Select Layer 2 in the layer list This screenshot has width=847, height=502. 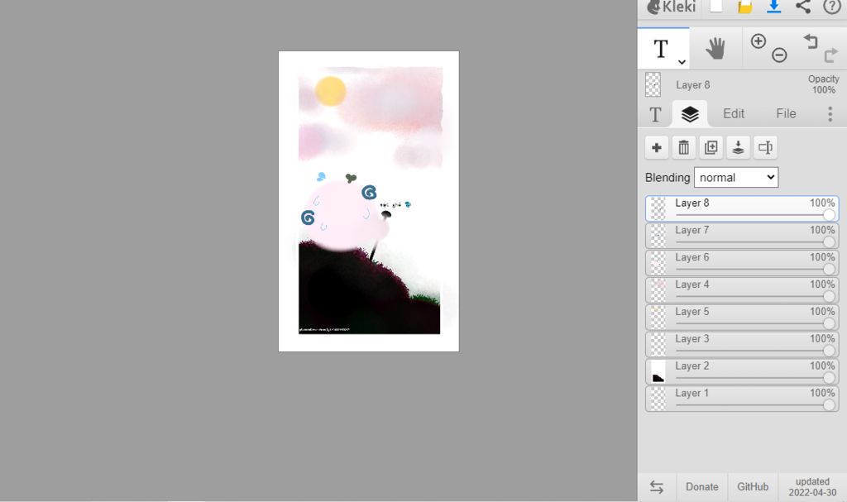pos(742,371)
